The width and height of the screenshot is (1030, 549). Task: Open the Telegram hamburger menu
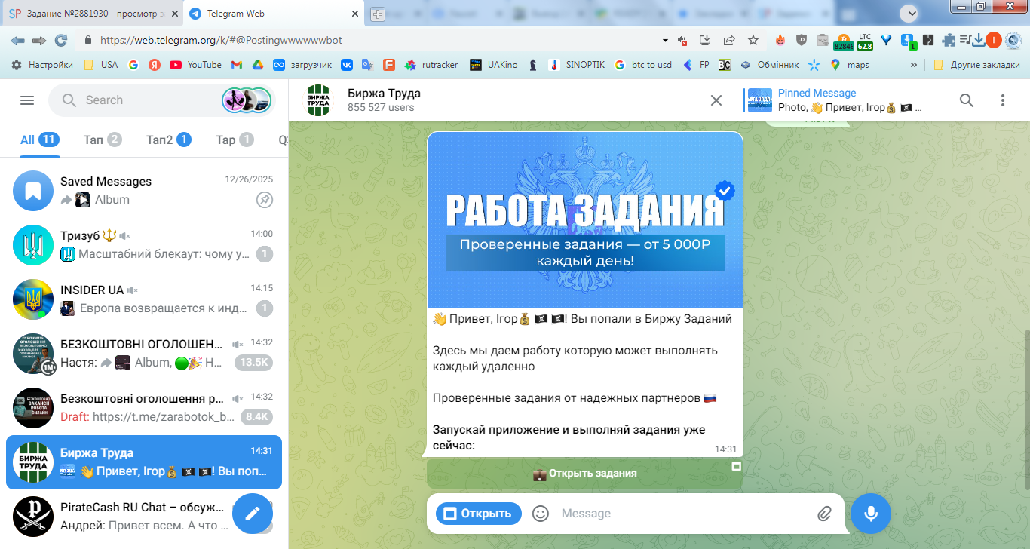pos(27,100)
